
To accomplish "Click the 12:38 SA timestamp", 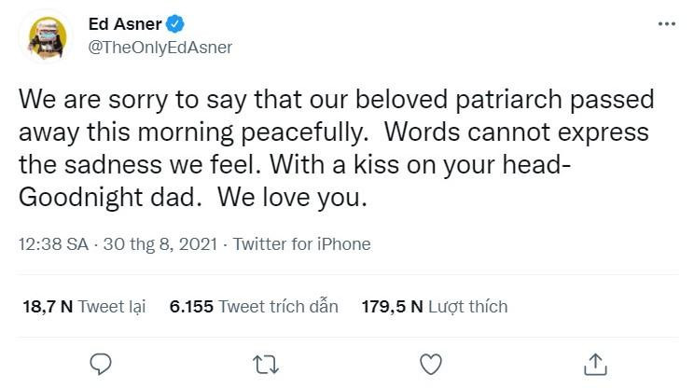I will 53,244.
